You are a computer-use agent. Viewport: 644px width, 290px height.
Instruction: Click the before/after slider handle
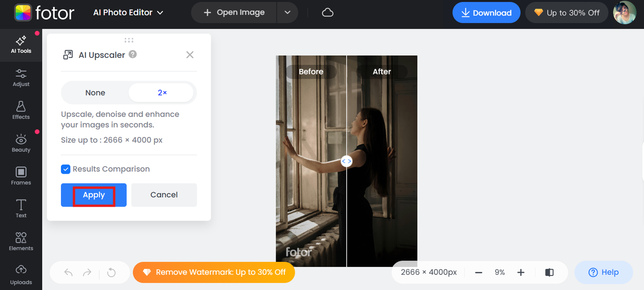pos(347,161)
